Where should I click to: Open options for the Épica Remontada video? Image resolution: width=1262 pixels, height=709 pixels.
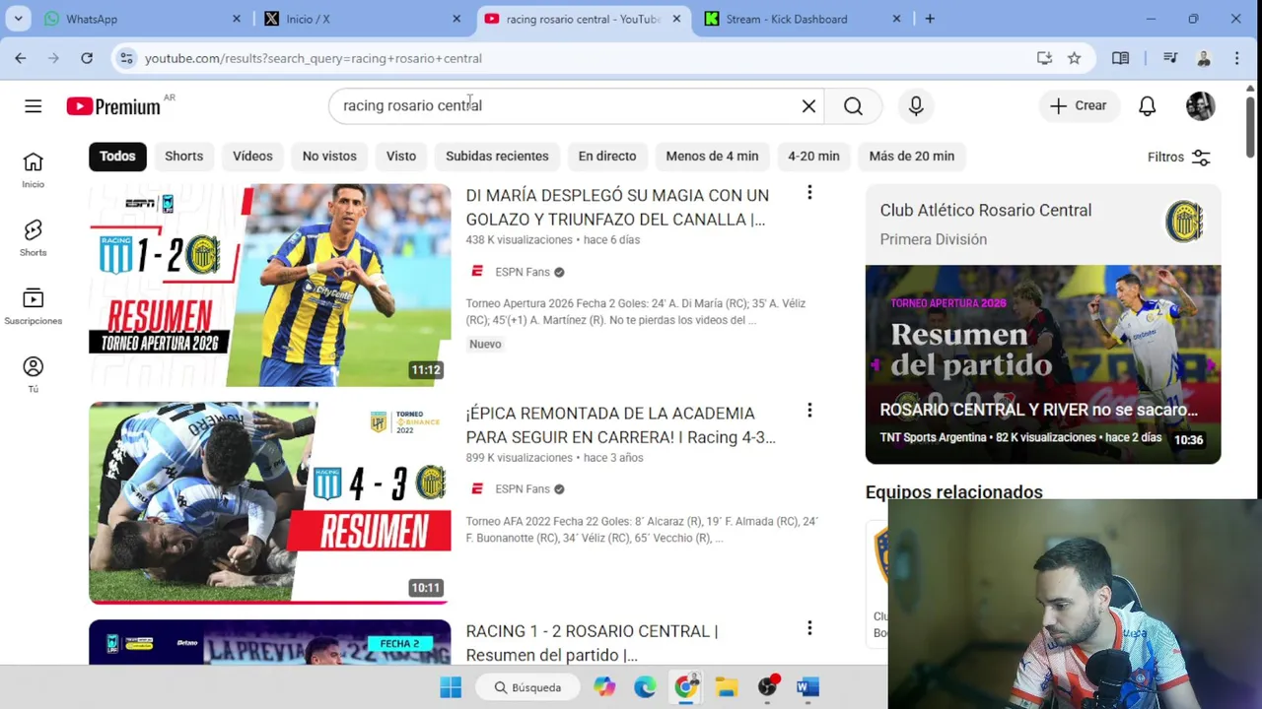[x=809, y=411]
